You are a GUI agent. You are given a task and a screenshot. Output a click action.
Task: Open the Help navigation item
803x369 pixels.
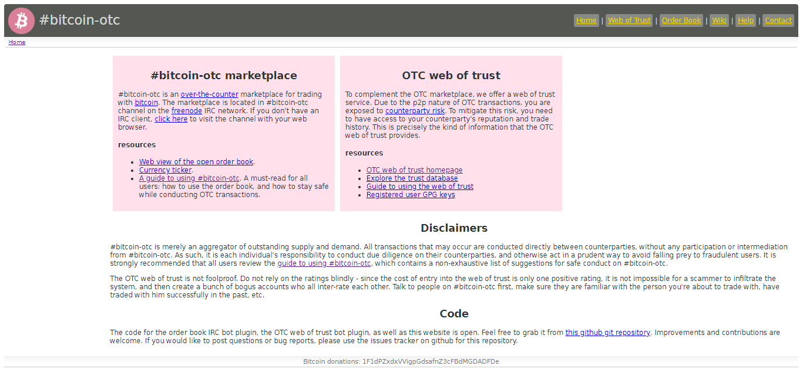(745, 21)
